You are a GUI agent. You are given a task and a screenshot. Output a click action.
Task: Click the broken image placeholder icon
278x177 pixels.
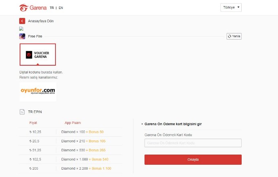pos(21,29)
